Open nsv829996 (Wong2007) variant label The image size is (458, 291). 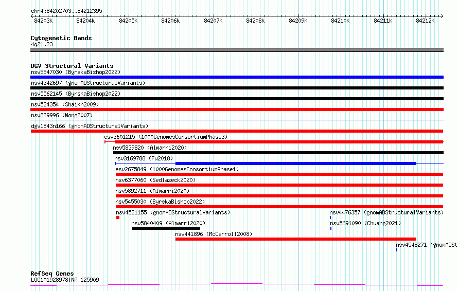62,115
